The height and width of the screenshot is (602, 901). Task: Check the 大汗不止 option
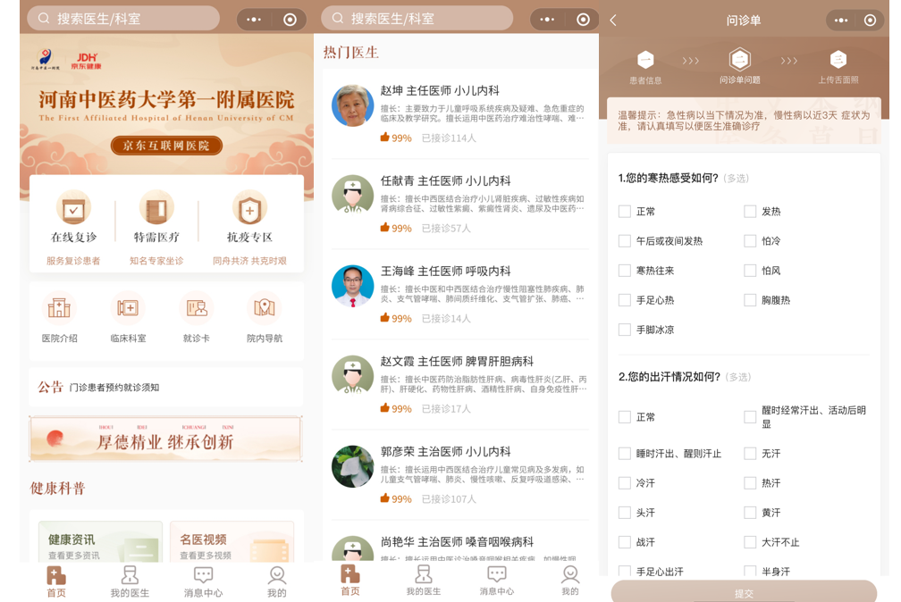(x=750, y=542)
